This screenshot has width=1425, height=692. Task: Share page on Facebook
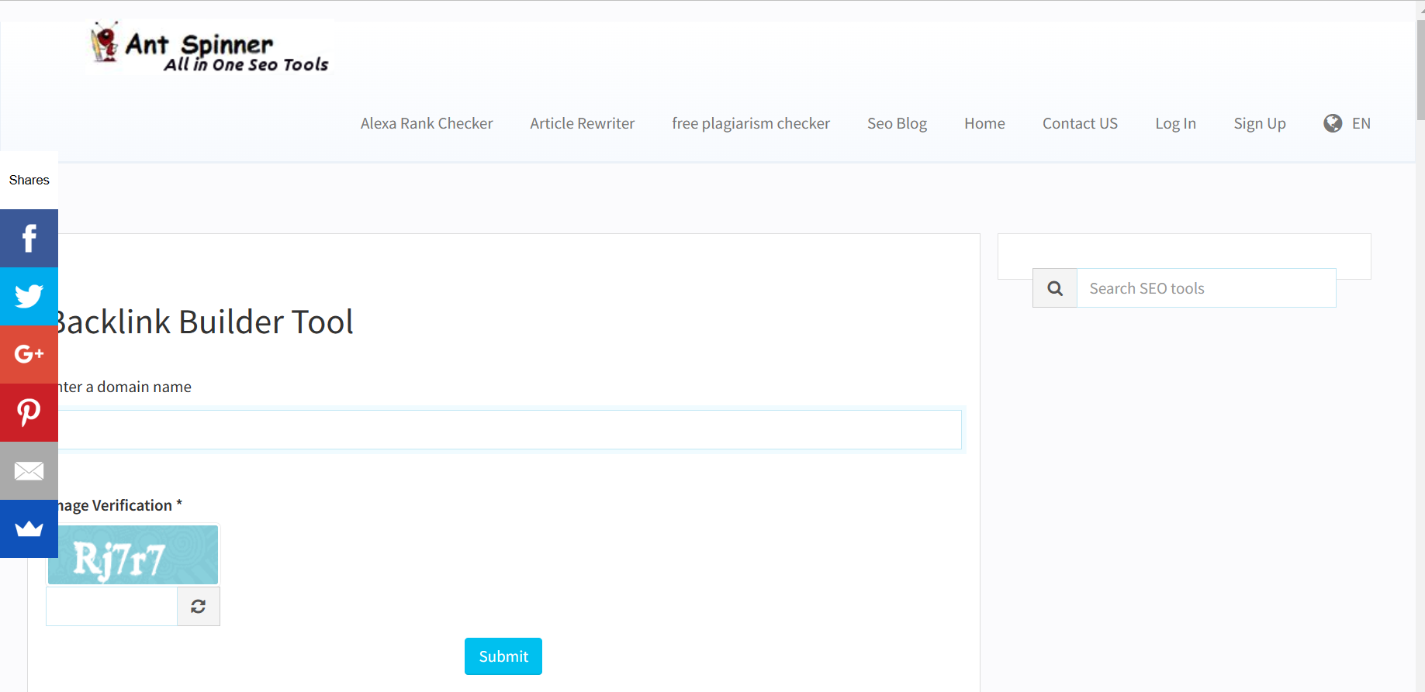[29, 238]
